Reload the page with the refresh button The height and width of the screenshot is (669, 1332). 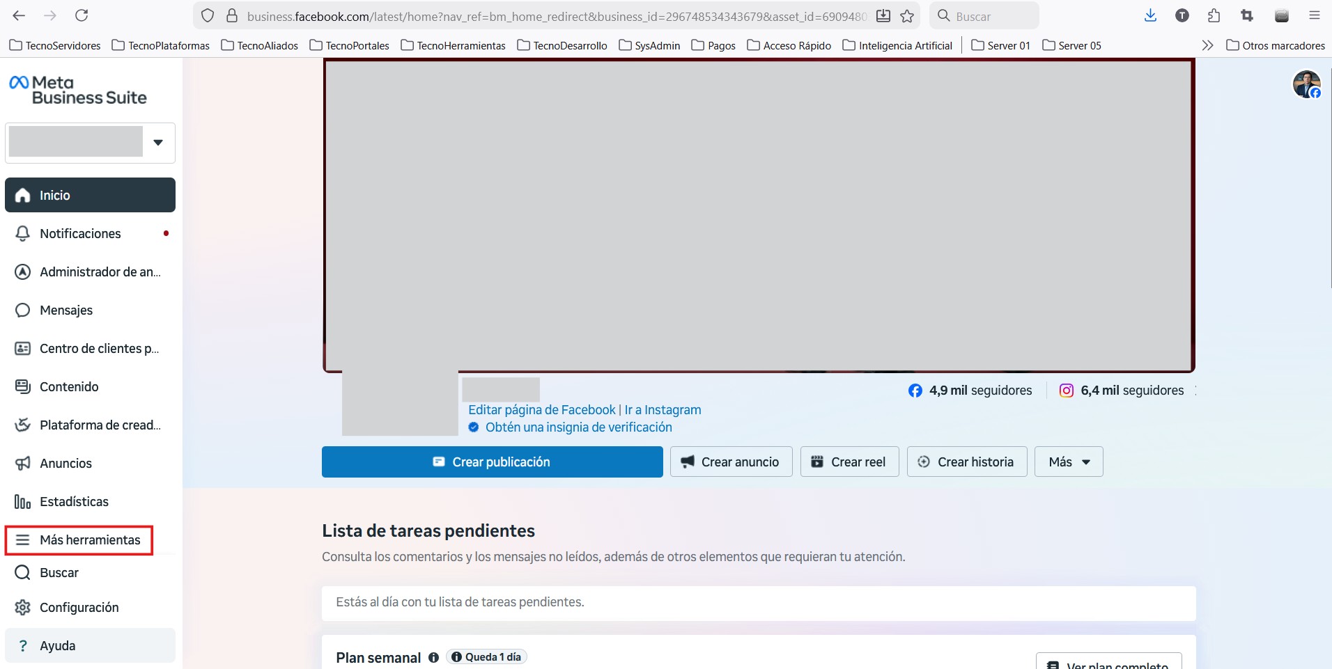[x=82, y=16]
